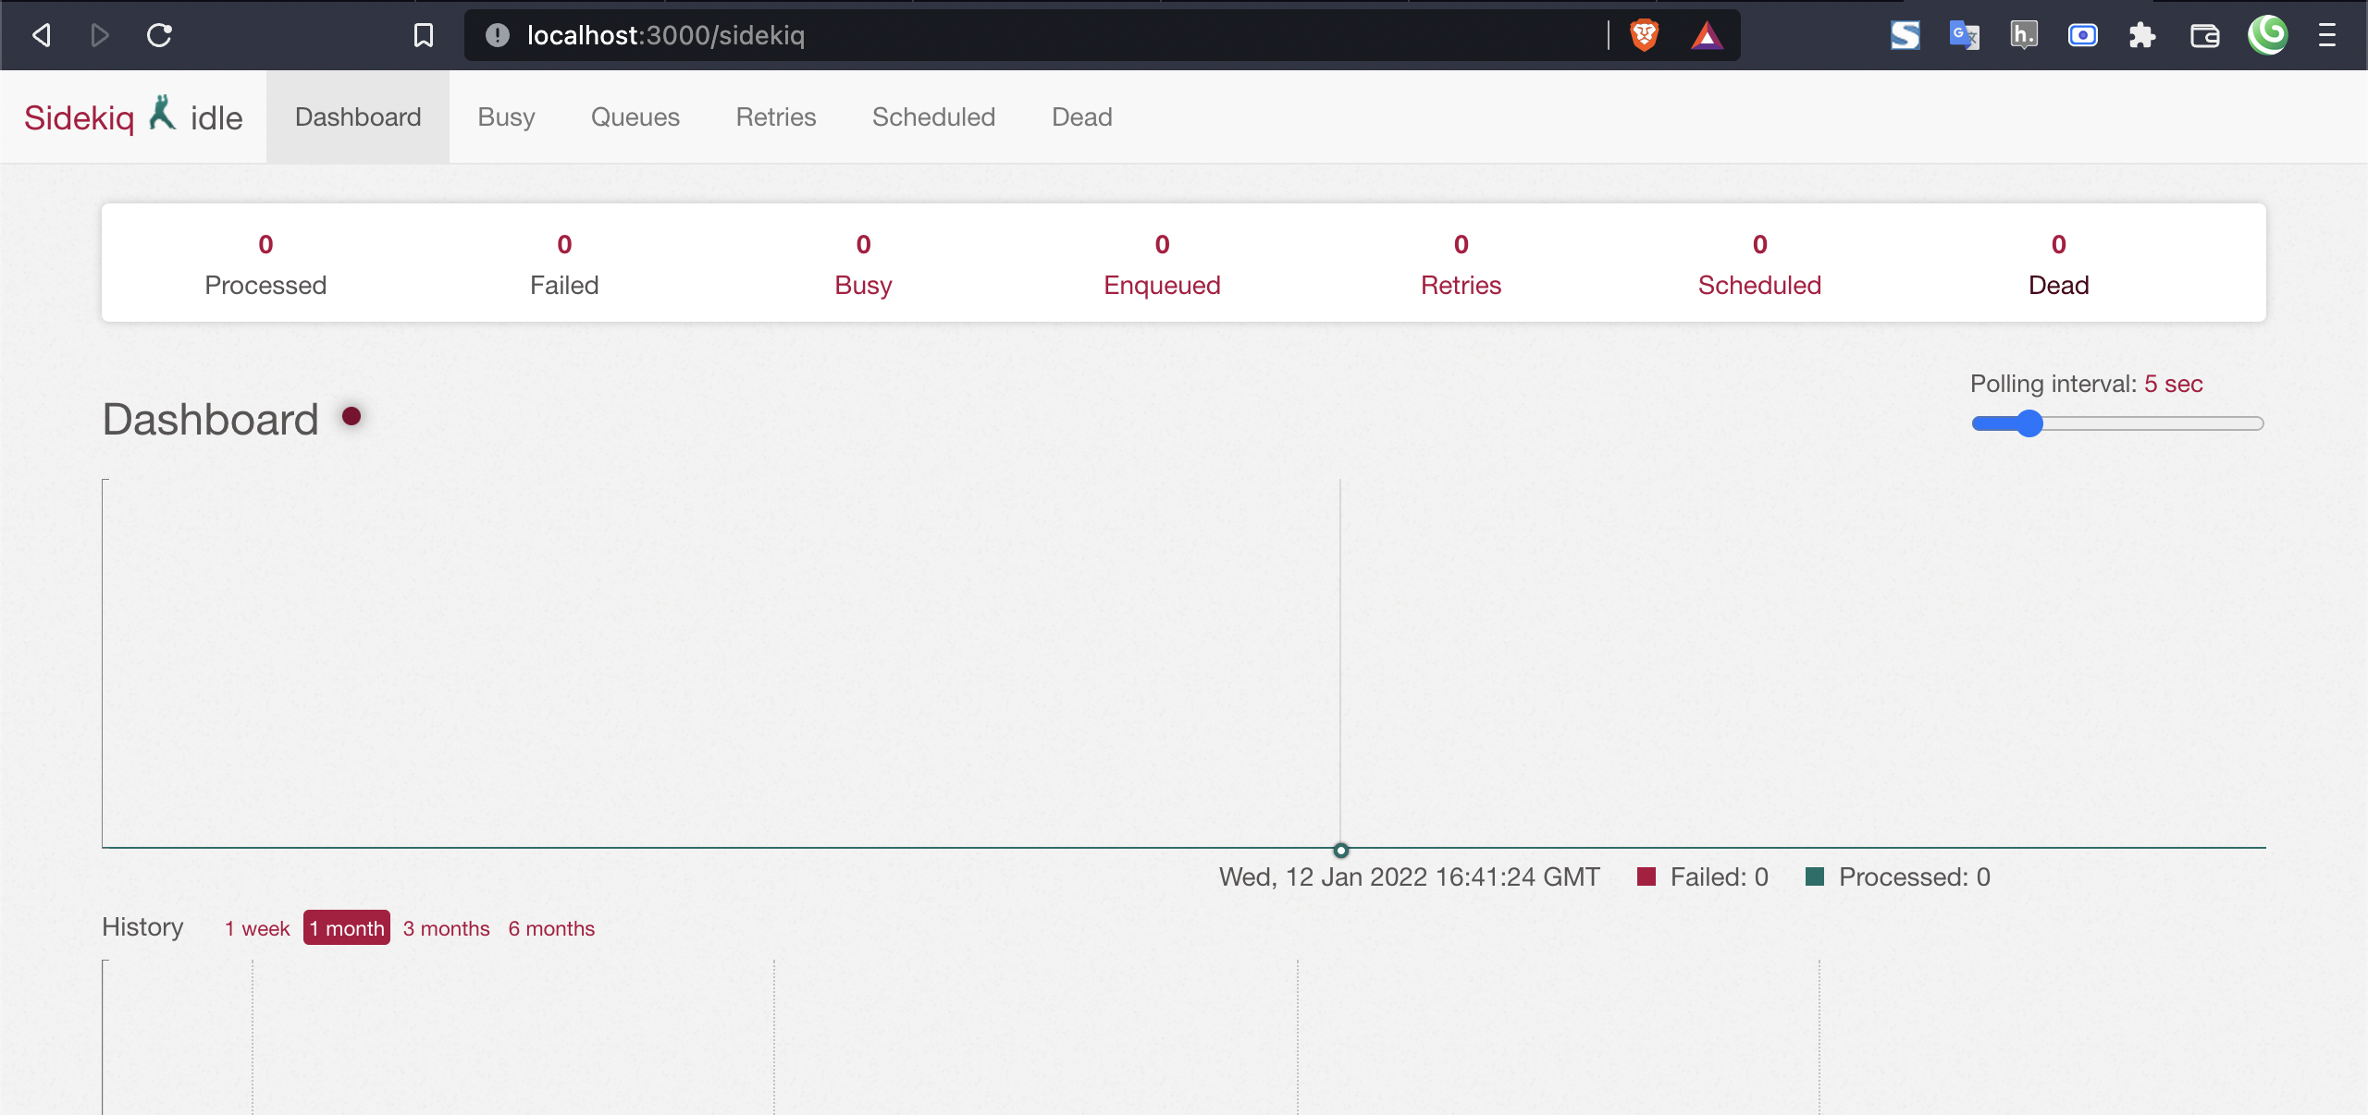Click the Sidekiq logo figure
2368x1115 pixels.
coord(163,113)
